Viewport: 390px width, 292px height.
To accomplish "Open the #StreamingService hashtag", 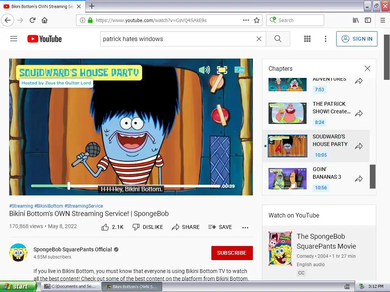I will pos(83,206).
